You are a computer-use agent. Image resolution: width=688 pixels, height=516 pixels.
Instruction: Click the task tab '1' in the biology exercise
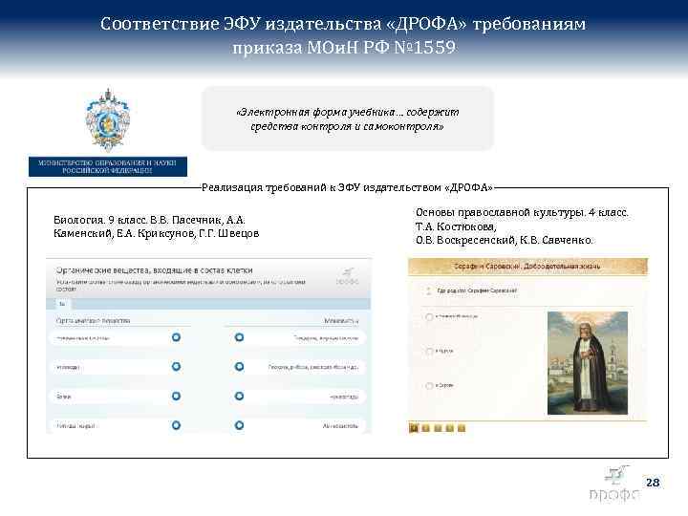point(62,304)
